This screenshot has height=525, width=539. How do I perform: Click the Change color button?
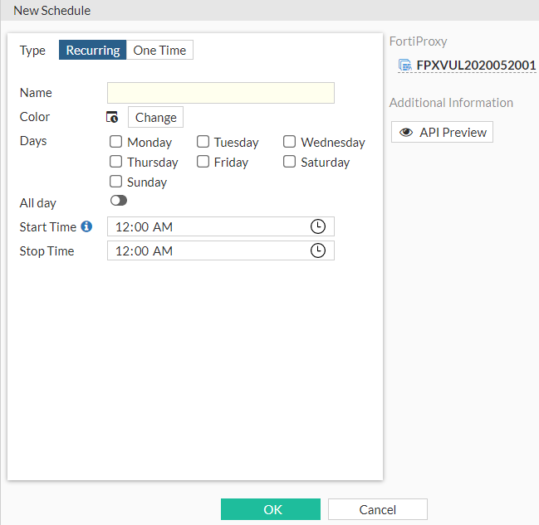tap(155, 117)
